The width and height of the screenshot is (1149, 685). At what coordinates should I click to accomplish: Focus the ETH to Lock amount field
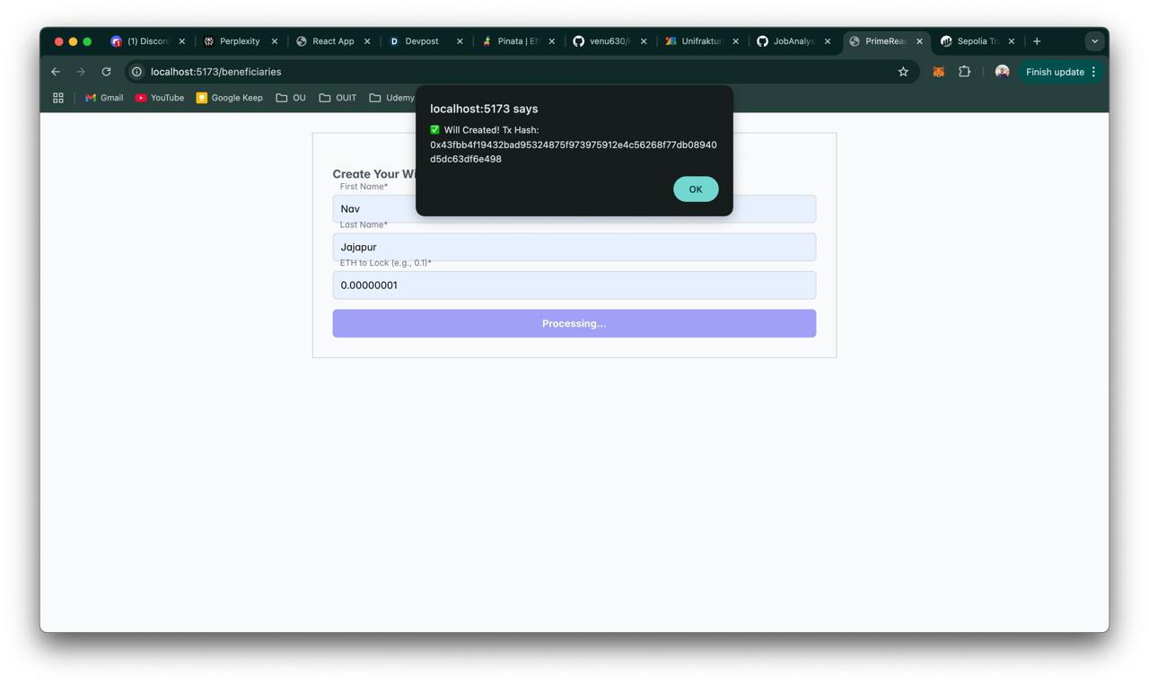[x=574, y=285]
